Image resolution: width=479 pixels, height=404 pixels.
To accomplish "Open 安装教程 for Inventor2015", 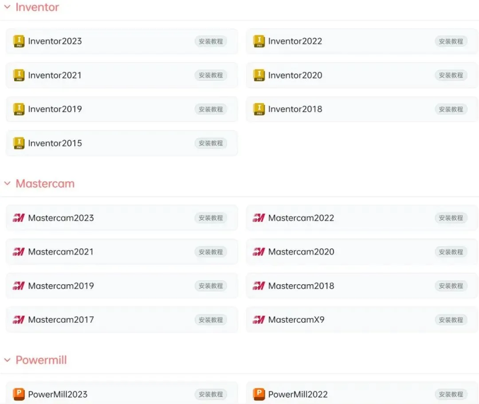I will pyautogui.click(x=211, y=143).
